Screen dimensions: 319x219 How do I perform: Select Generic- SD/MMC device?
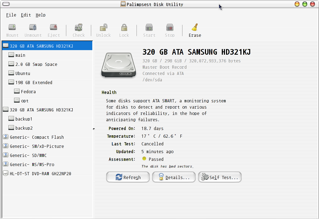click(x=47, y=155)
